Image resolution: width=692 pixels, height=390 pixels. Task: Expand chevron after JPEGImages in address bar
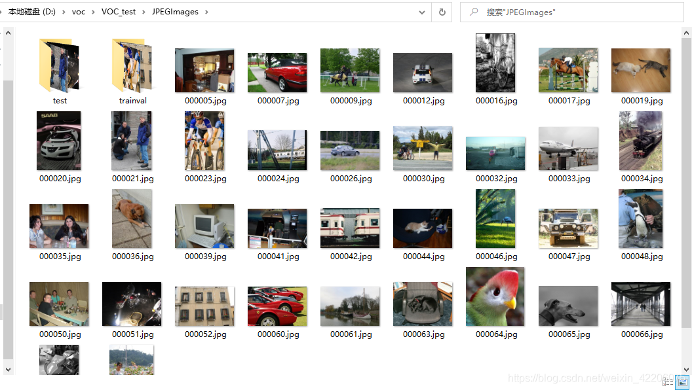pyautogui.click(x=207, y=12)
